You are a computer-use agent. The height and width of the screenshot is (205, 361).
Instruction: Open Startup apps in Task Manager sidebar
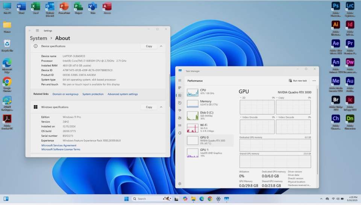point(180,110)
